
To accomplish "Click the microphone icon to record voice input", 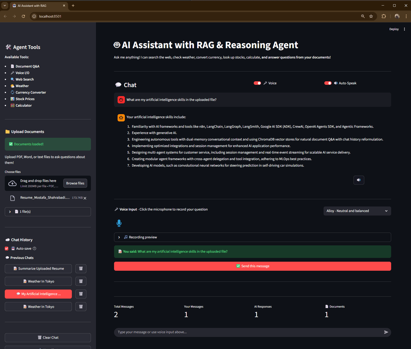I will (x=119, y=223).
